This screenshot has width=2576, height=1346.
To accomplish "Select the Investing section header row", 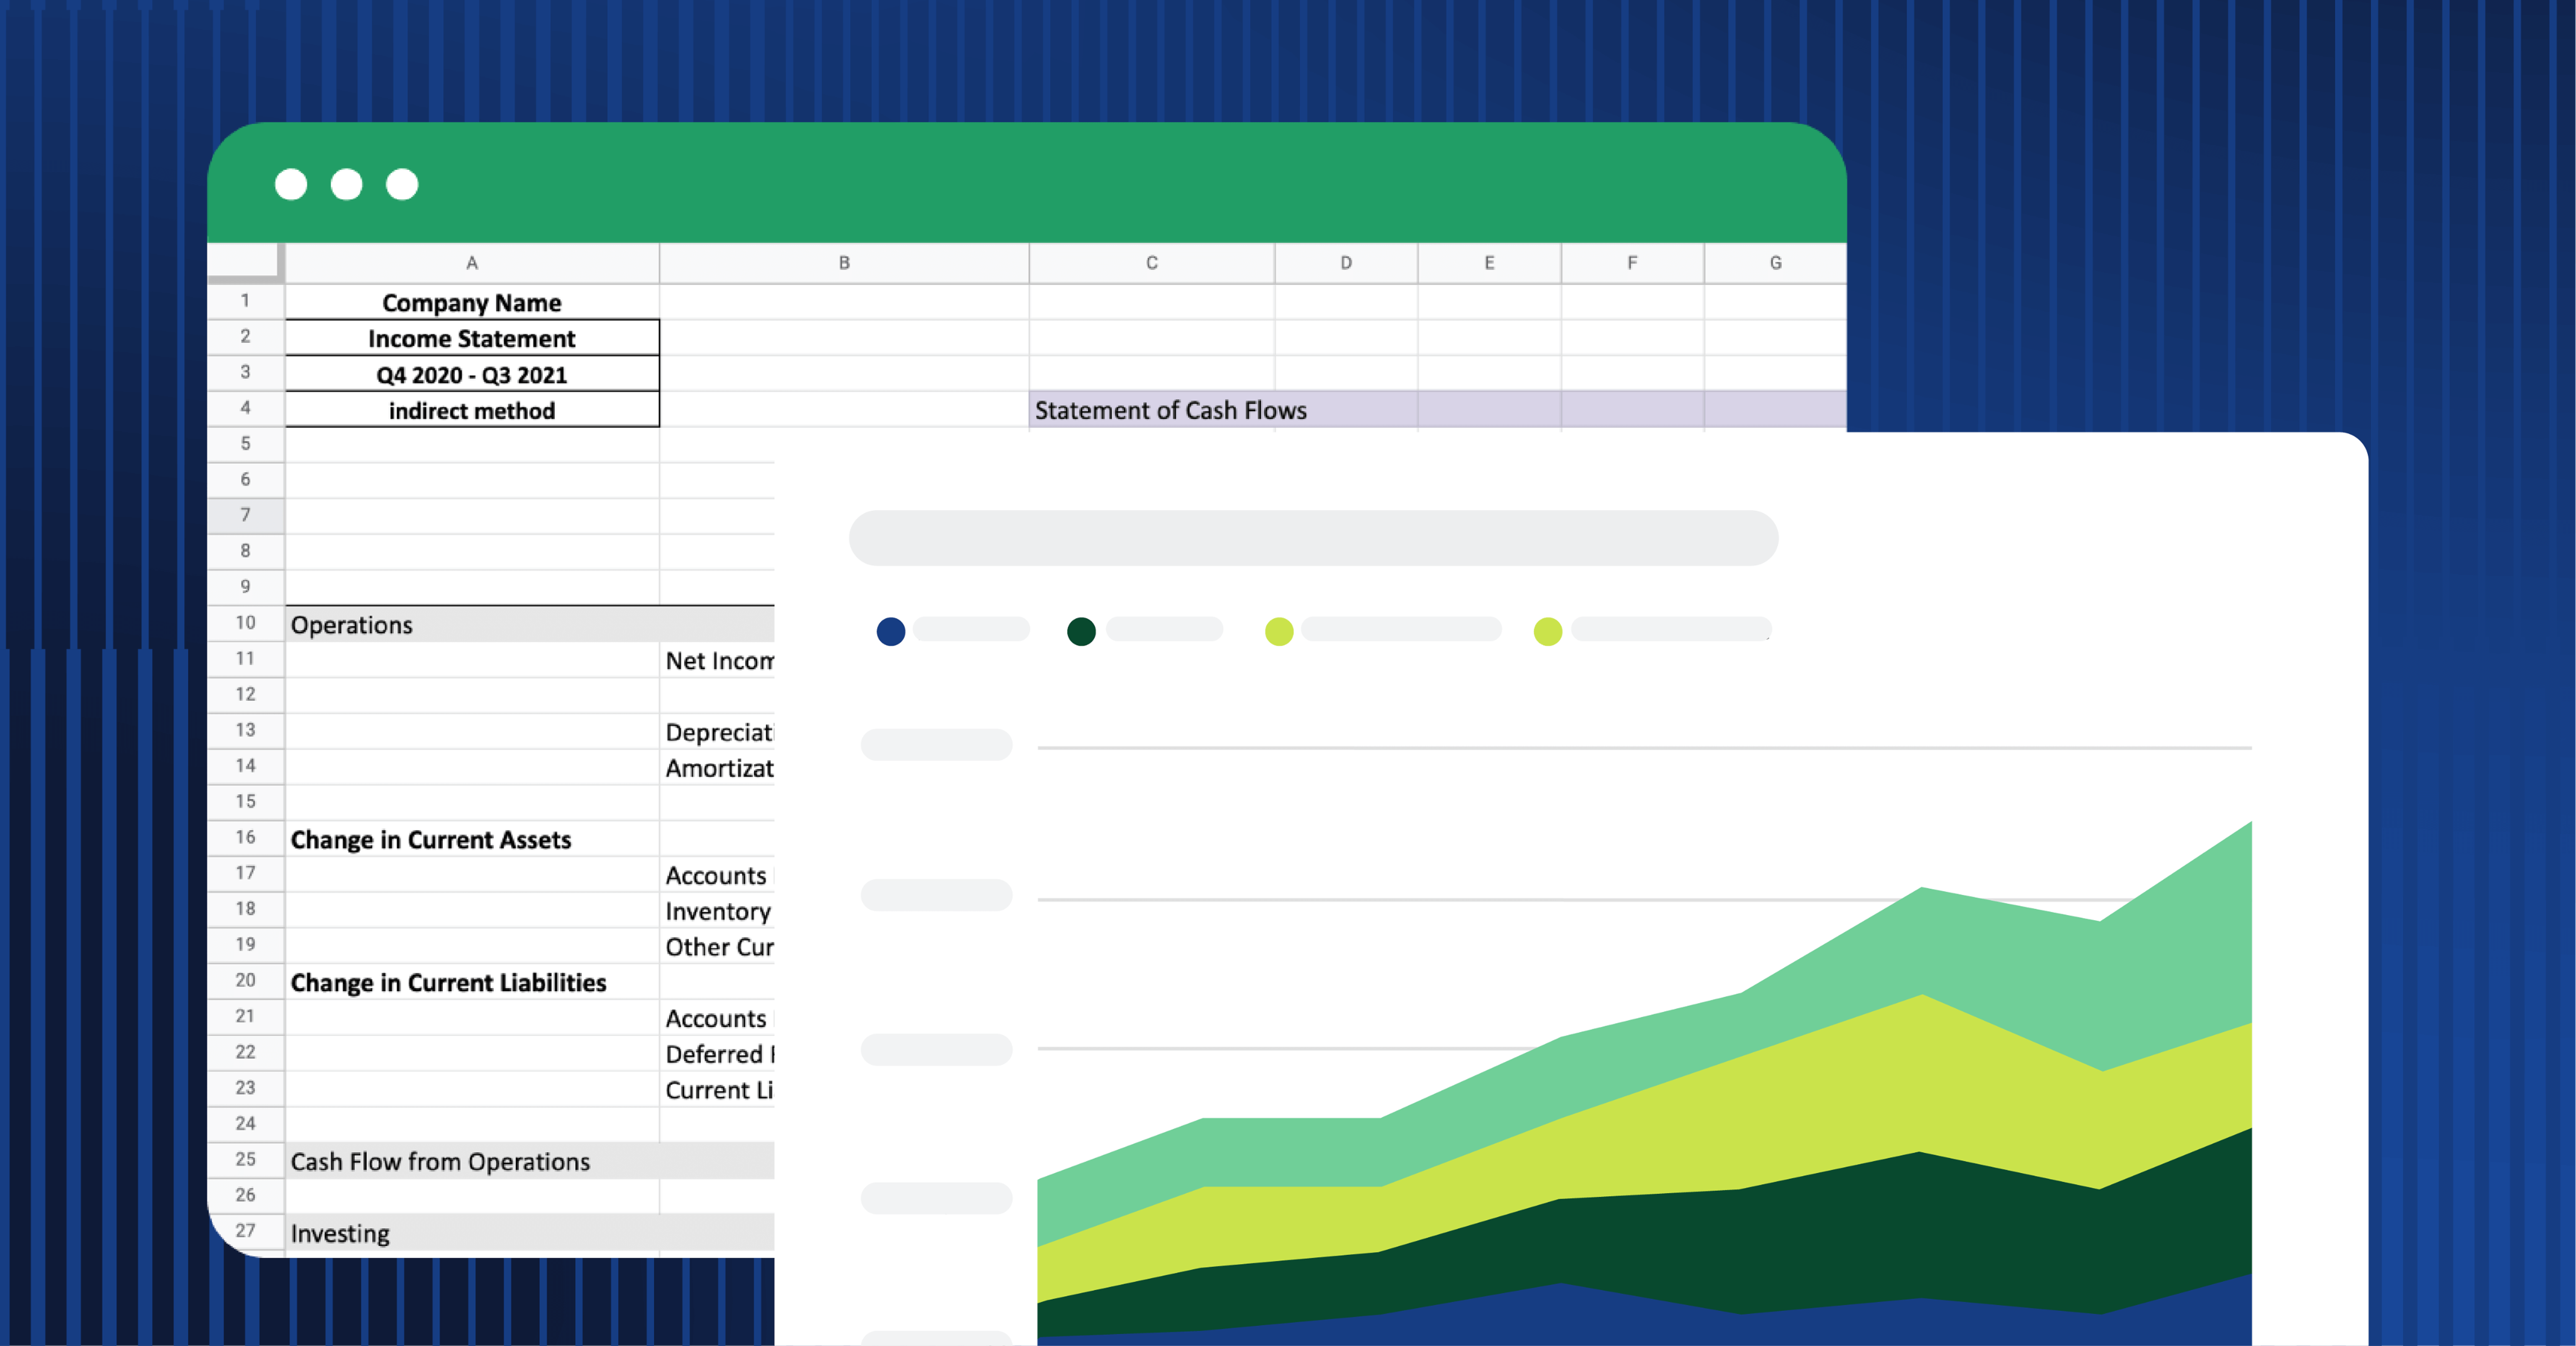I will 340,1233.
